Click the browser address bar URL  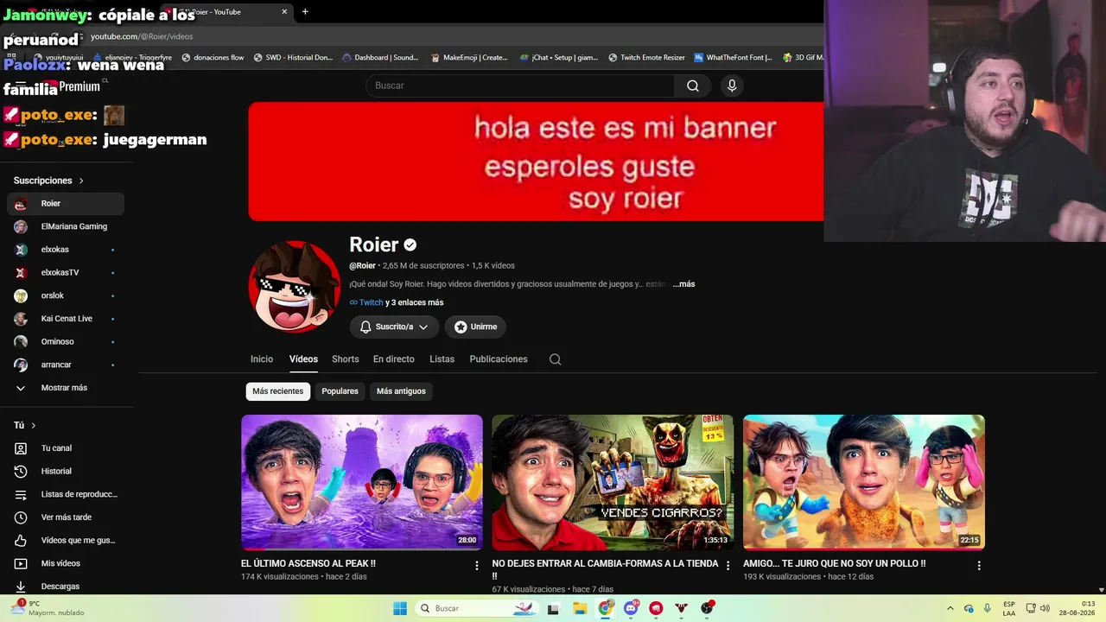click(x=142, y=36)
